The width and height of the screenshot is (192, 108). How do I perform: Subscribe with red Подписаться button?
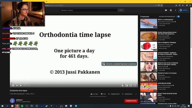[x=131, y=101]
